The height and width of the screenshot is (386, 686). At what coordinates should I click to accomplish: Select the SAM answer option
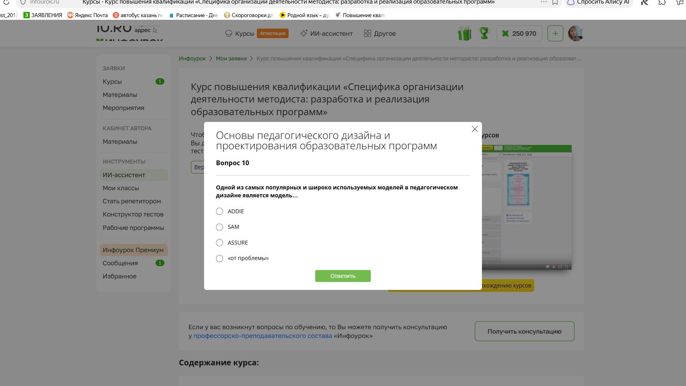220,227
